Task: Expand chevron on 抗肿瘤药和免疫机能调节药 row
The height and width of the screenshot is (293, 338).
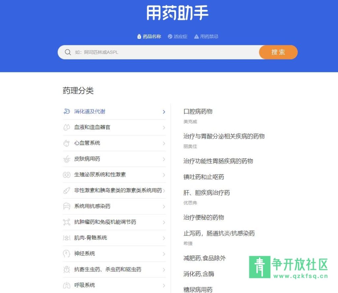Action: [x=164, y=222]
